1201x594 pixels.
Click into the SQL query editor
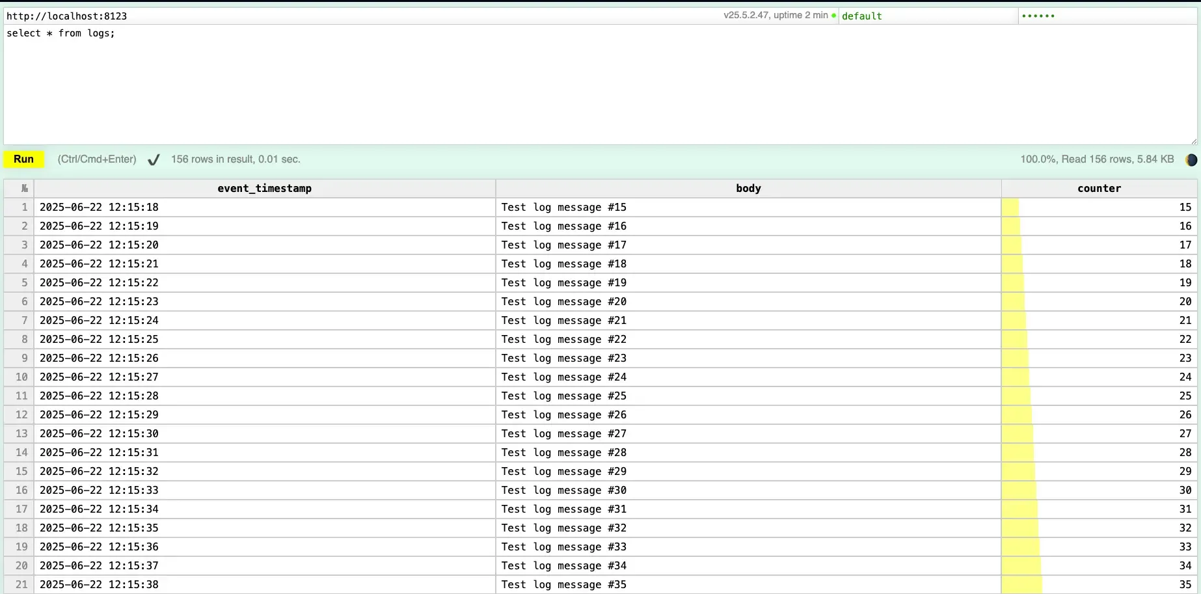[600, 85]
